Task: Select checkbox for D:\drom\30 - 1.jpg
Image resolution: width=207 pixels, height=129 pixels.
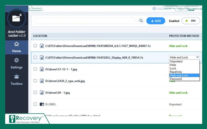Action: coord(35,93)
